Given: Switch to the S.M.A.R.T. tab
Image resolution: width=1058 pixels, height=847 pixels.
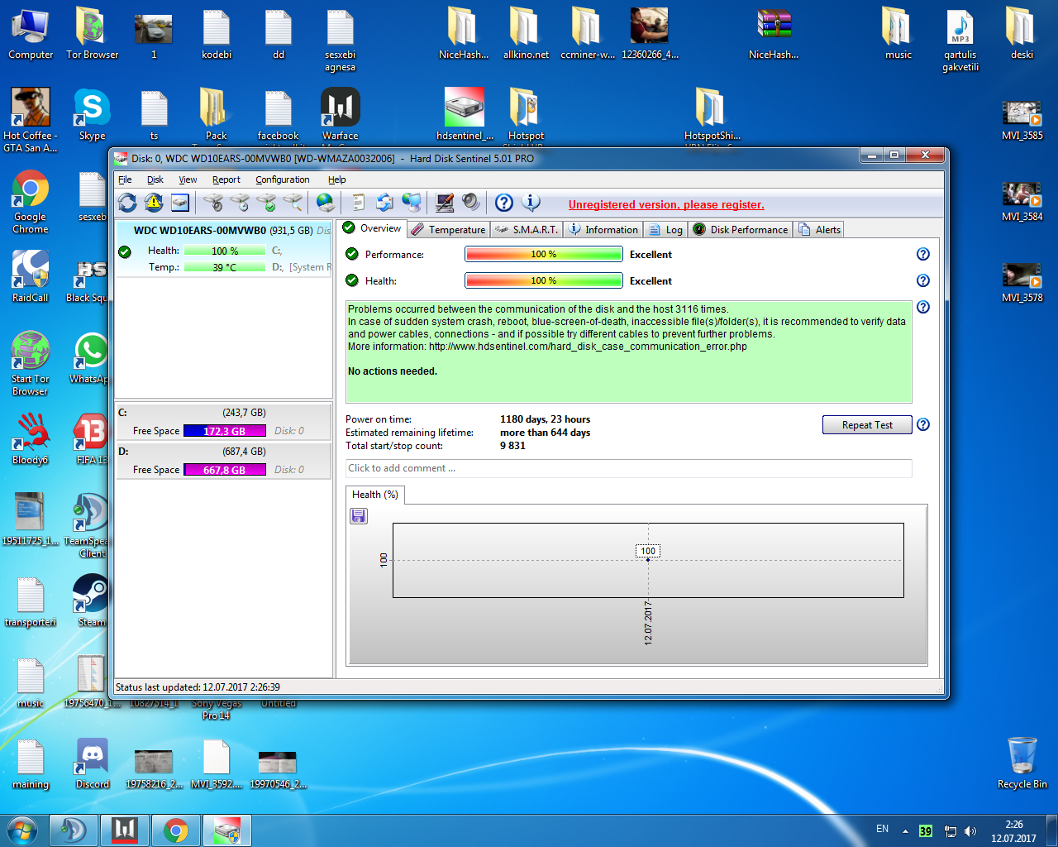Looking at the screenshot, I should [x=527, y=230].
